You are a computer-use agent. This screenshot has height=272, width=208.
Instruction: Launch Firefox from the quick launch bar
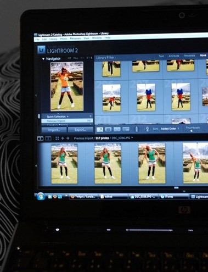(x=55, y=197)
